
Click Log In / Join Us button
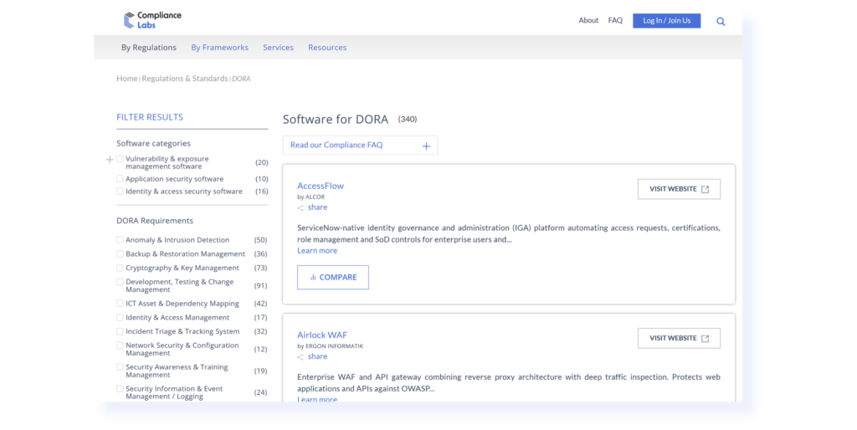click(667, 21)
